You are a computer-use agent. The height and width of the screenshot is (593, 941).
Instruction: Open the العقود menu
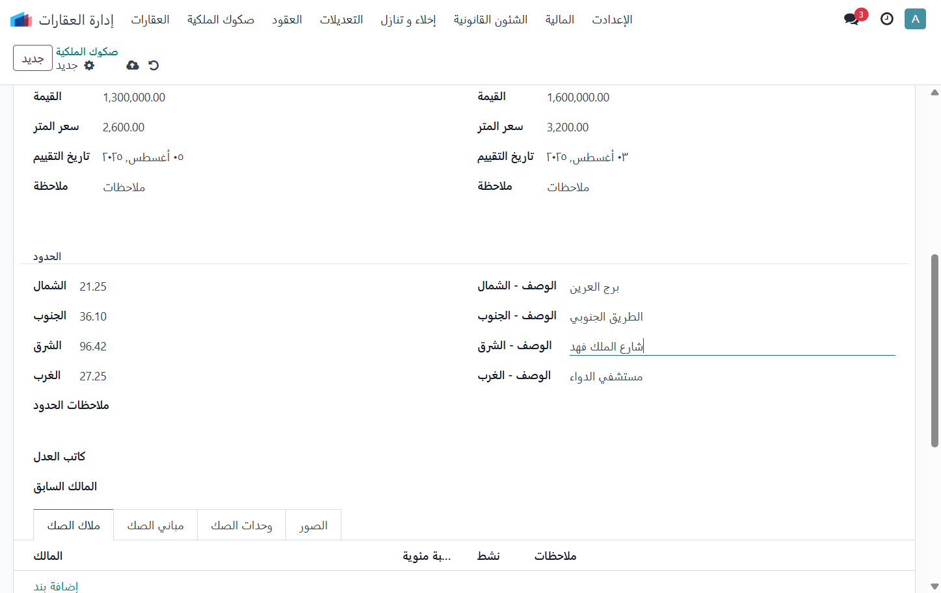click(287, 20)
